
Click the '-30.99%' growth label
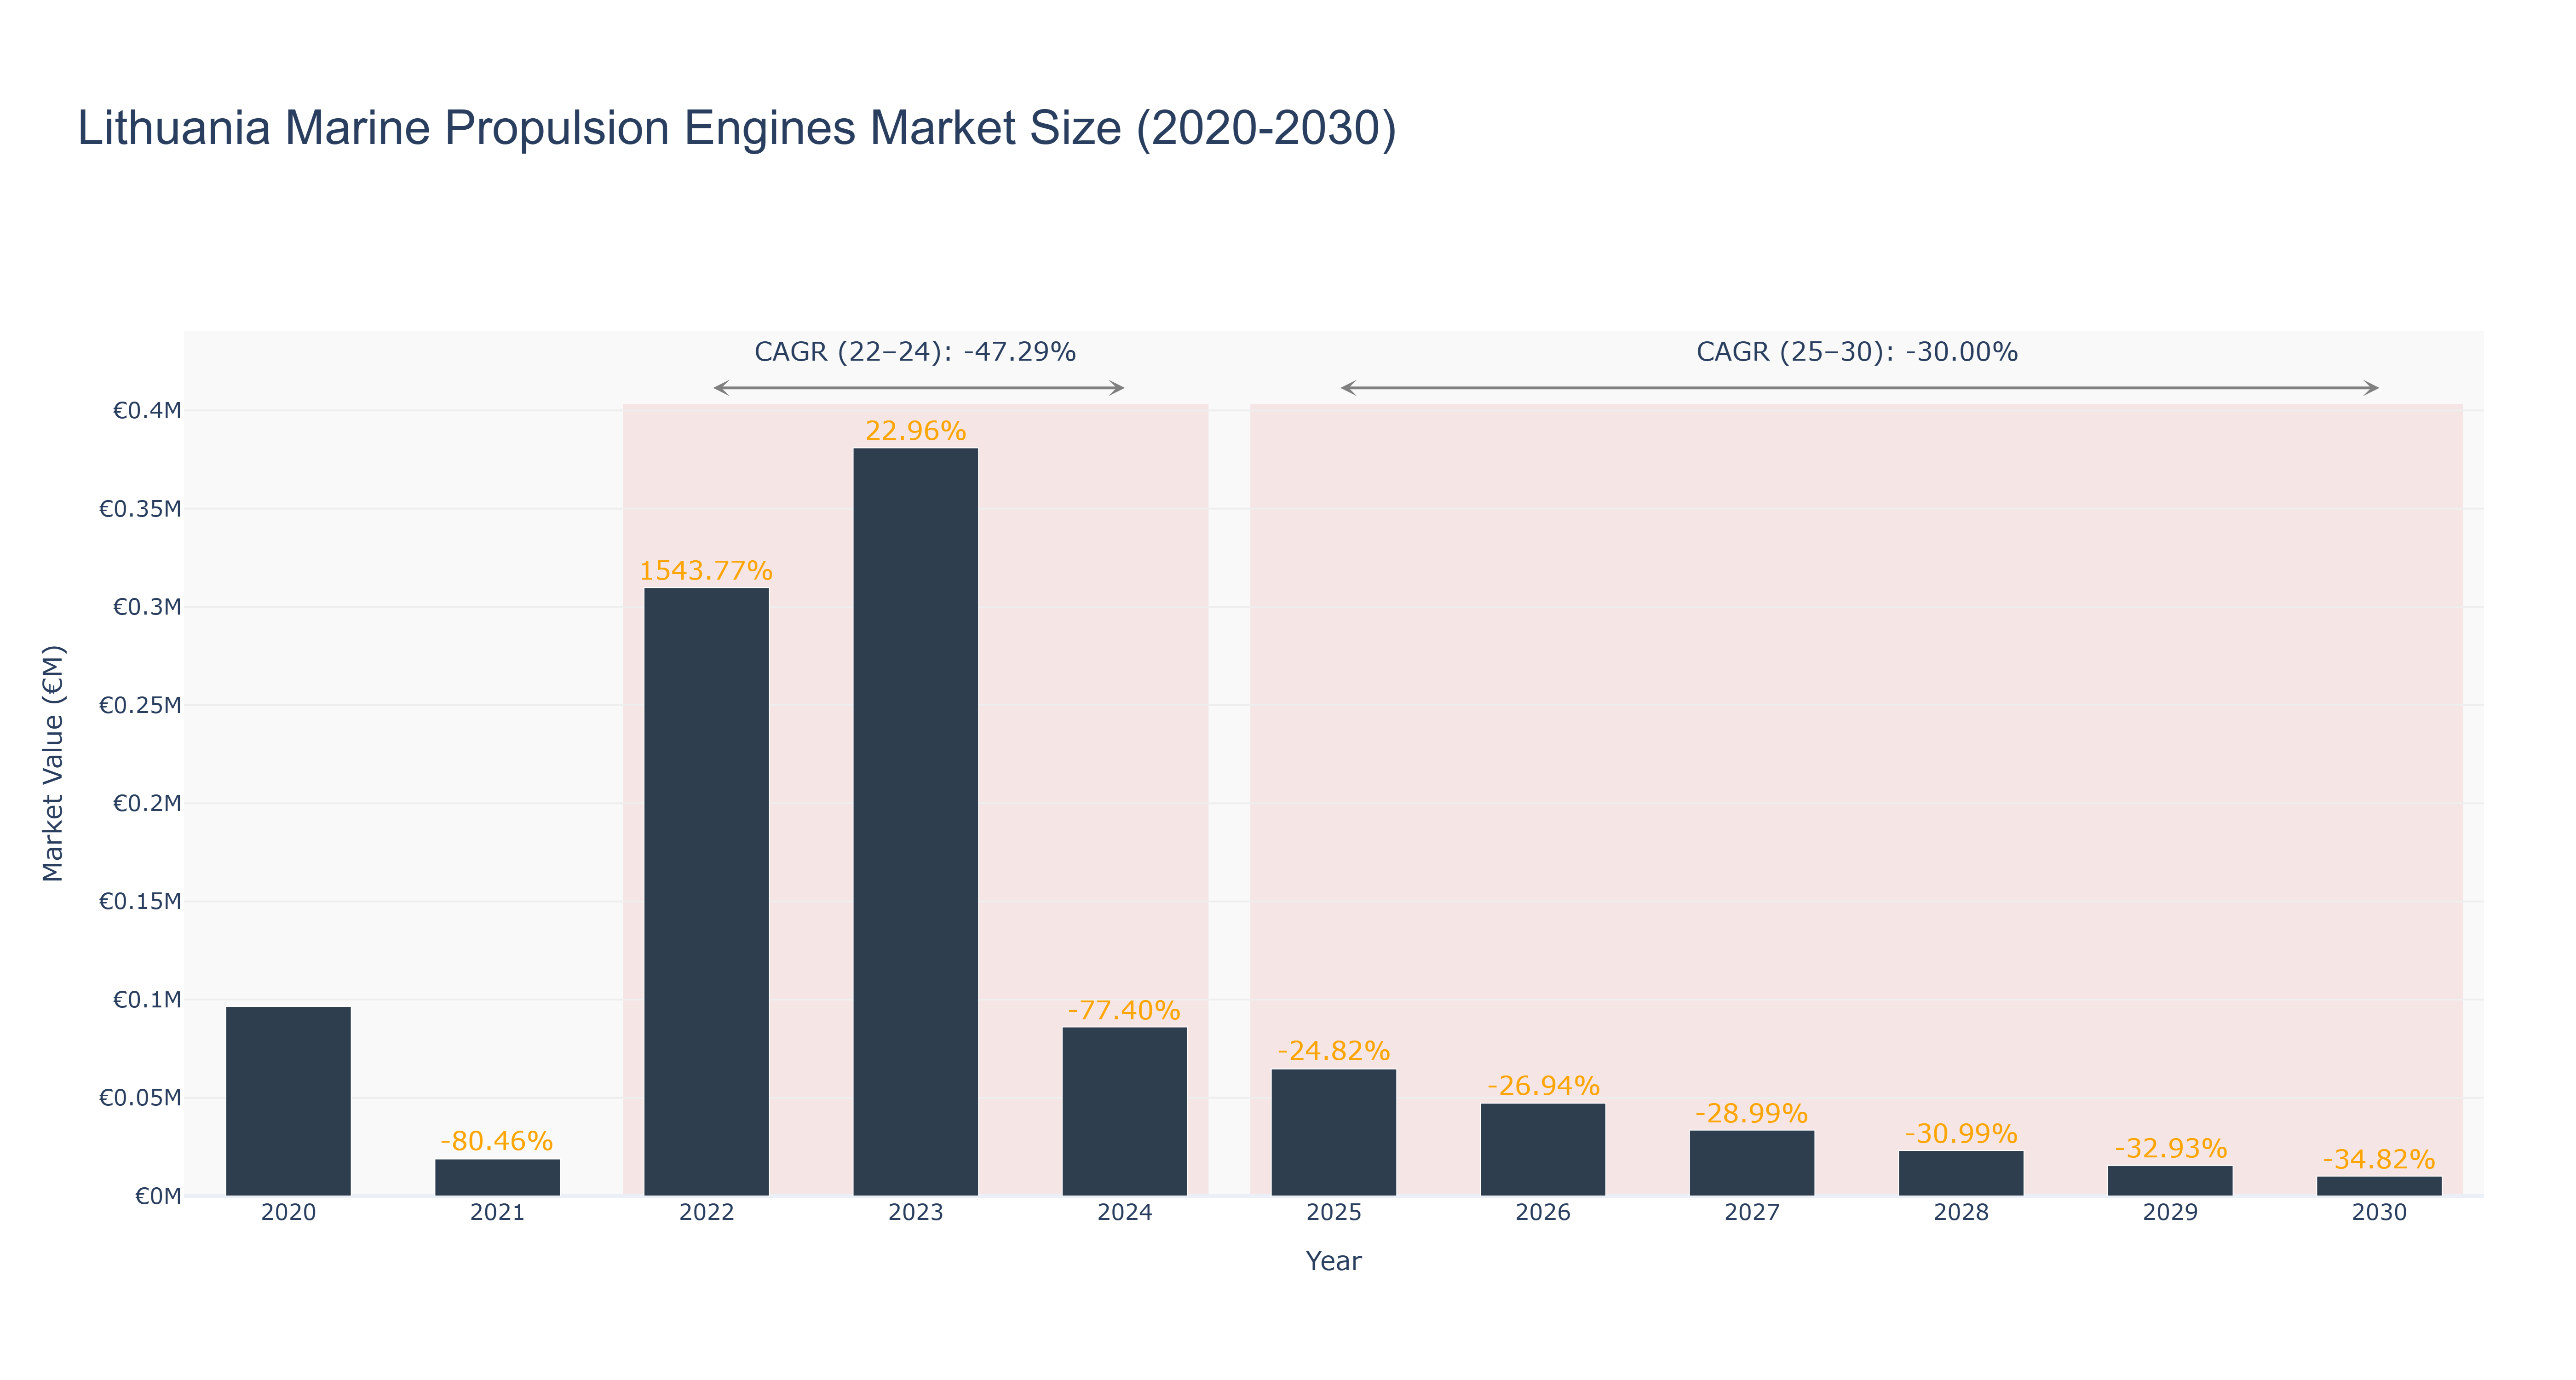[1961, 1134]
